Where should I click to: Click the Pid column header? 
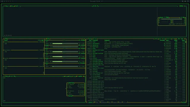[90, 40]
